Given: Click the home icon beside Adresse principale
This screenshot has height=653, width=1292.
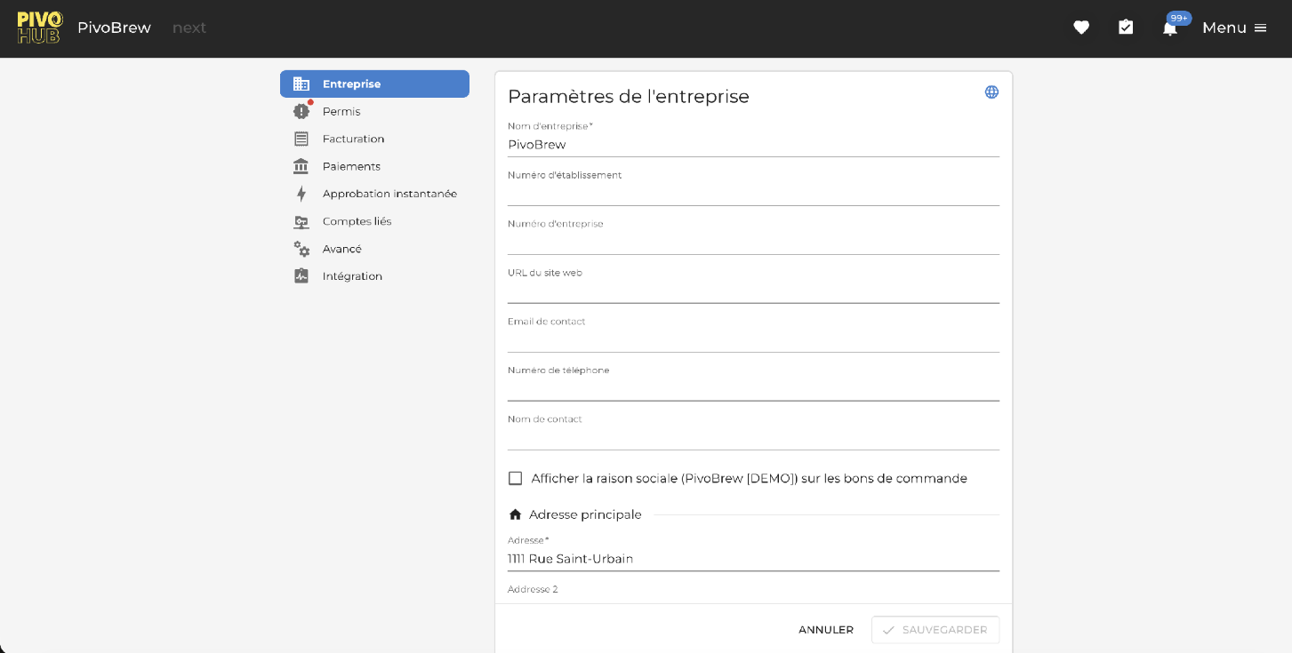Looking at the screenshot, I should coord(515,514).
